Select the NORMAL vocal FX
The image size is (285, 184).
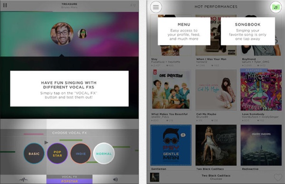[104, 154]
